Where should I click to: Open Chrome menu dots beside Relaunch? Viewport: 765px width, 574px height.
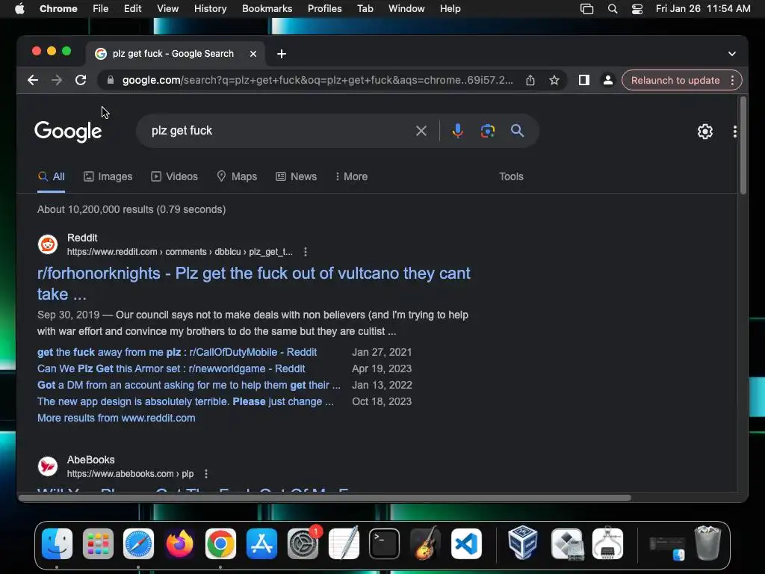point(732,80)
